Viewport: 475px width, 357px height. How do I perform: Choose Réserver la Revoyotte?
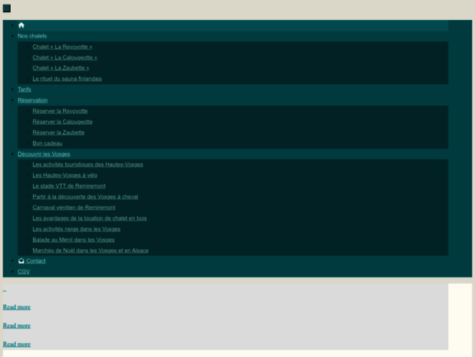point(60,111)
